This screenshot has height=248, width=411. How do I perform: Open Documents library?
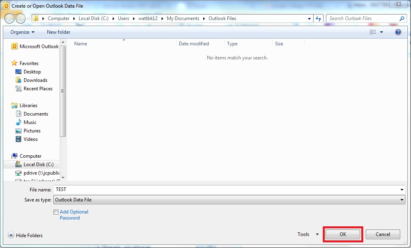(x=36, y=114)
